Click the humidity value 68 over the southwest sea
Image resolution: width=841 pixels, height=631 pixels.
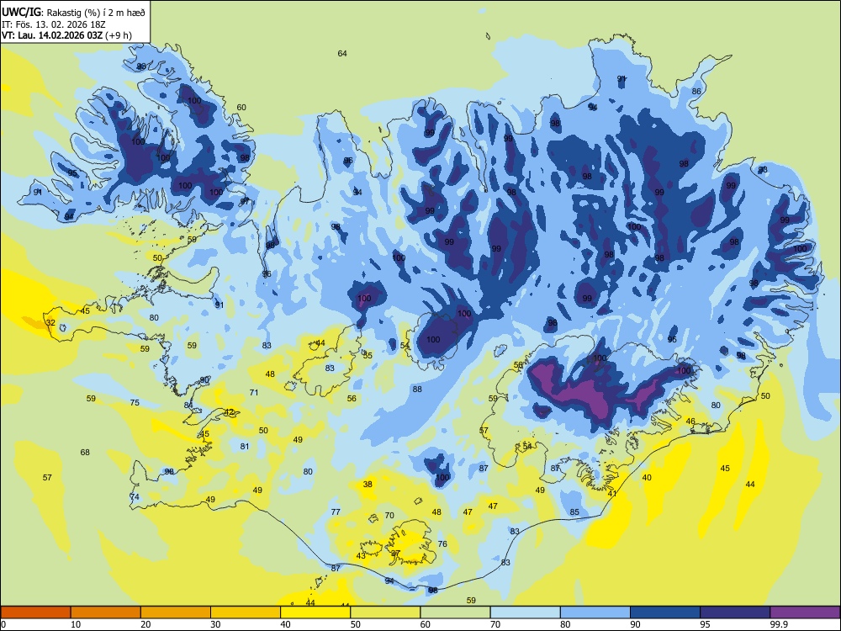[85, 453]
